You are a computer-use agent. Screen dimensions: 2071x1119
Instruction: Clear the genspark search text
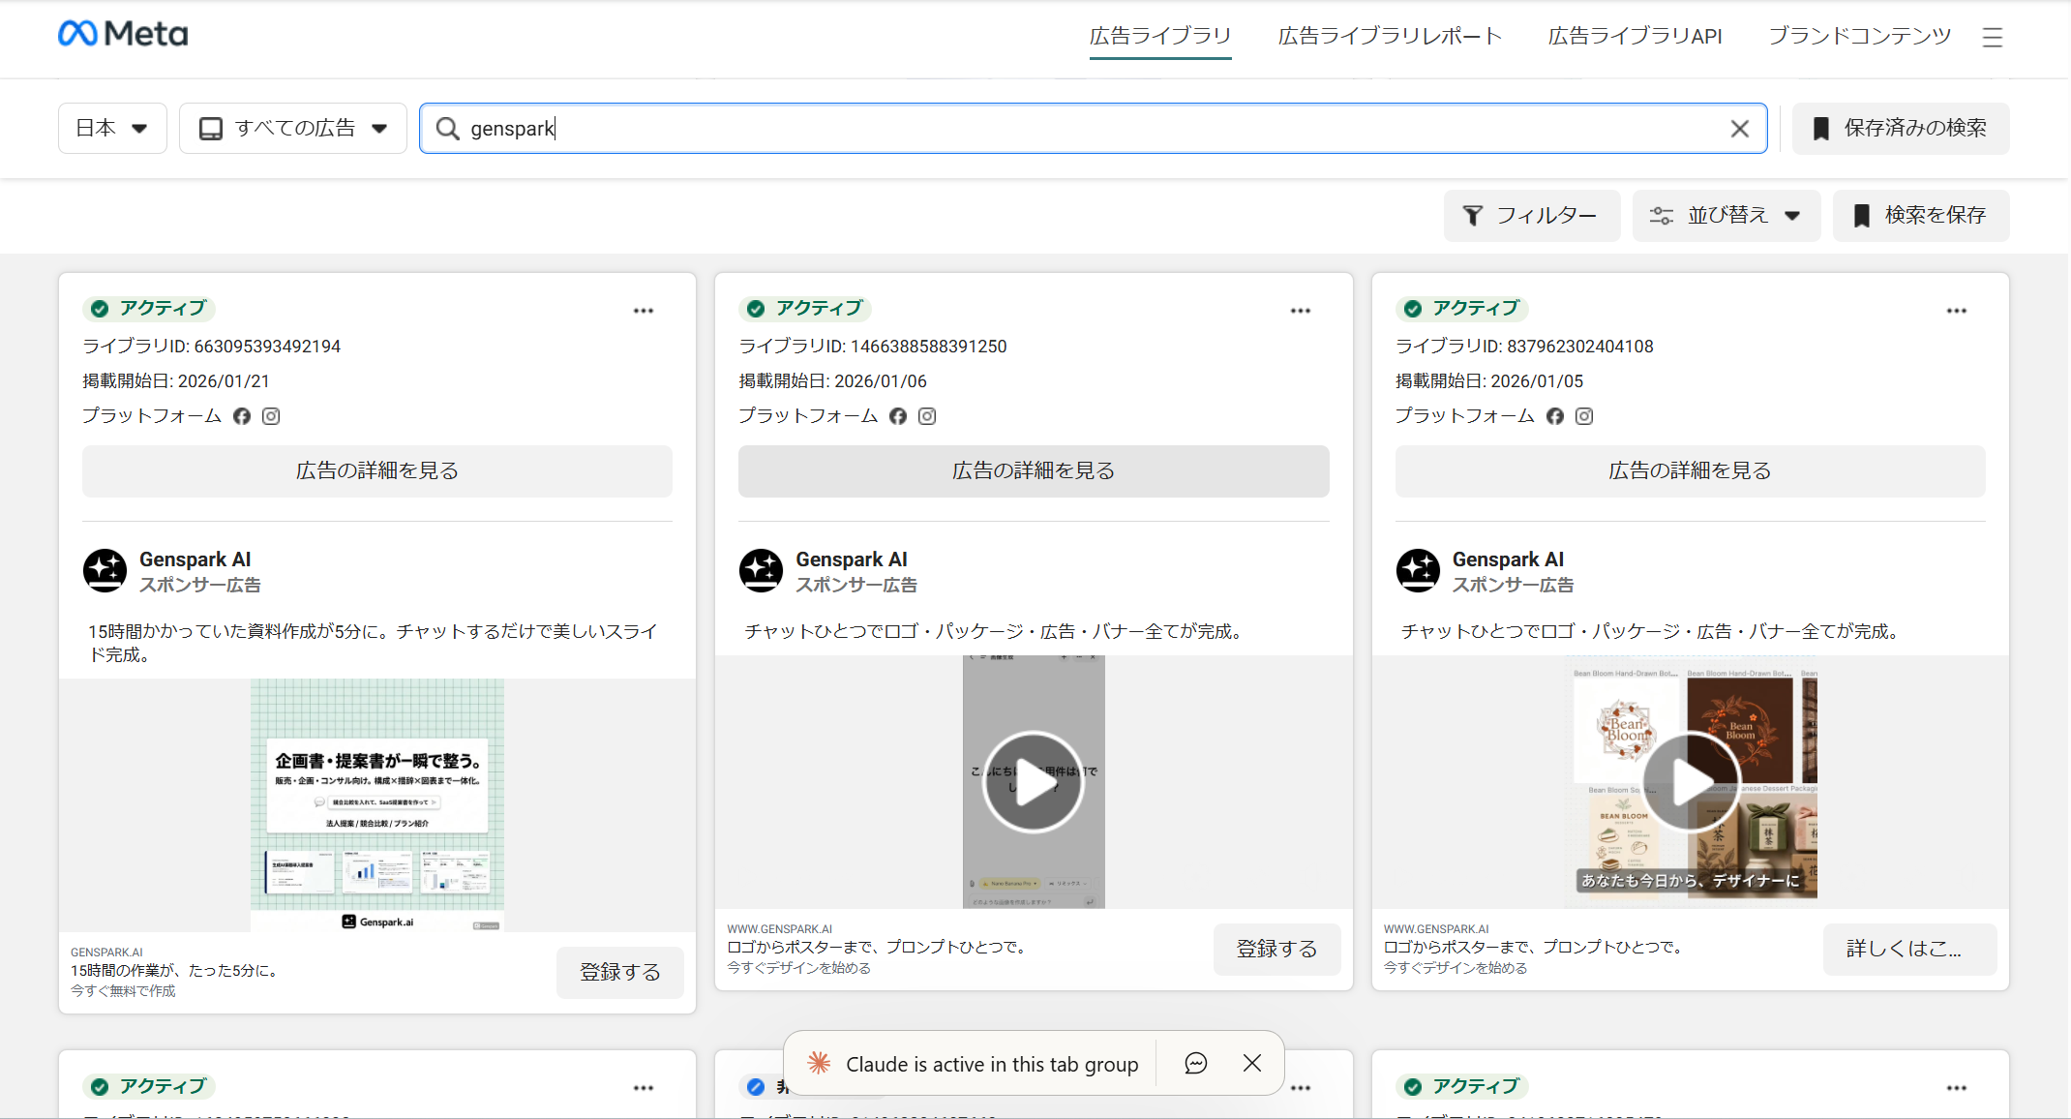coord(1739,129)
